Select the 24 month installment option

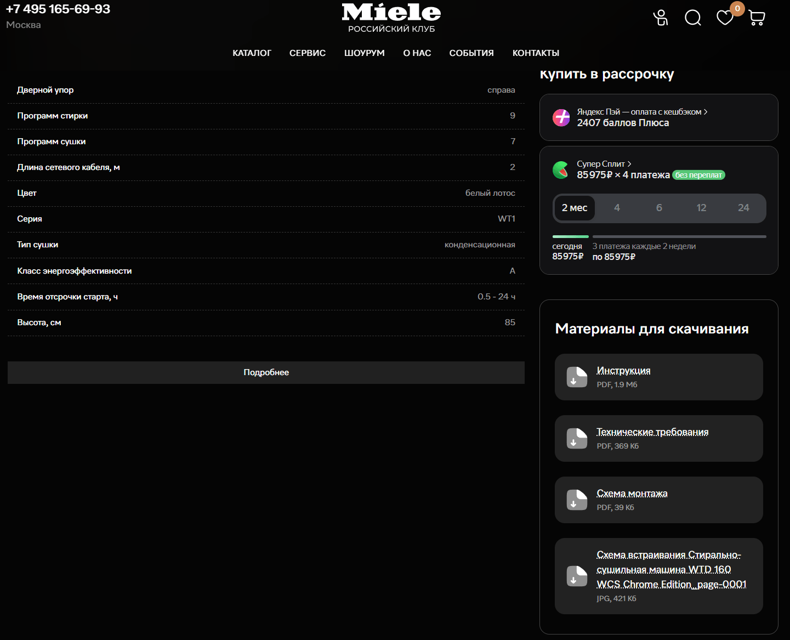point(743,208)
